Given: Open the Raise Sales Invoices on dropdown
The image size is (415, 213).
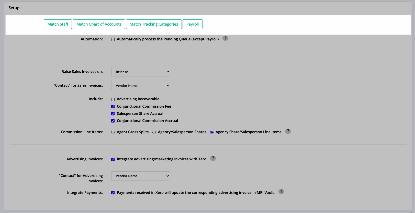Looking at the screenshot, I should click(x=141, y=72).
